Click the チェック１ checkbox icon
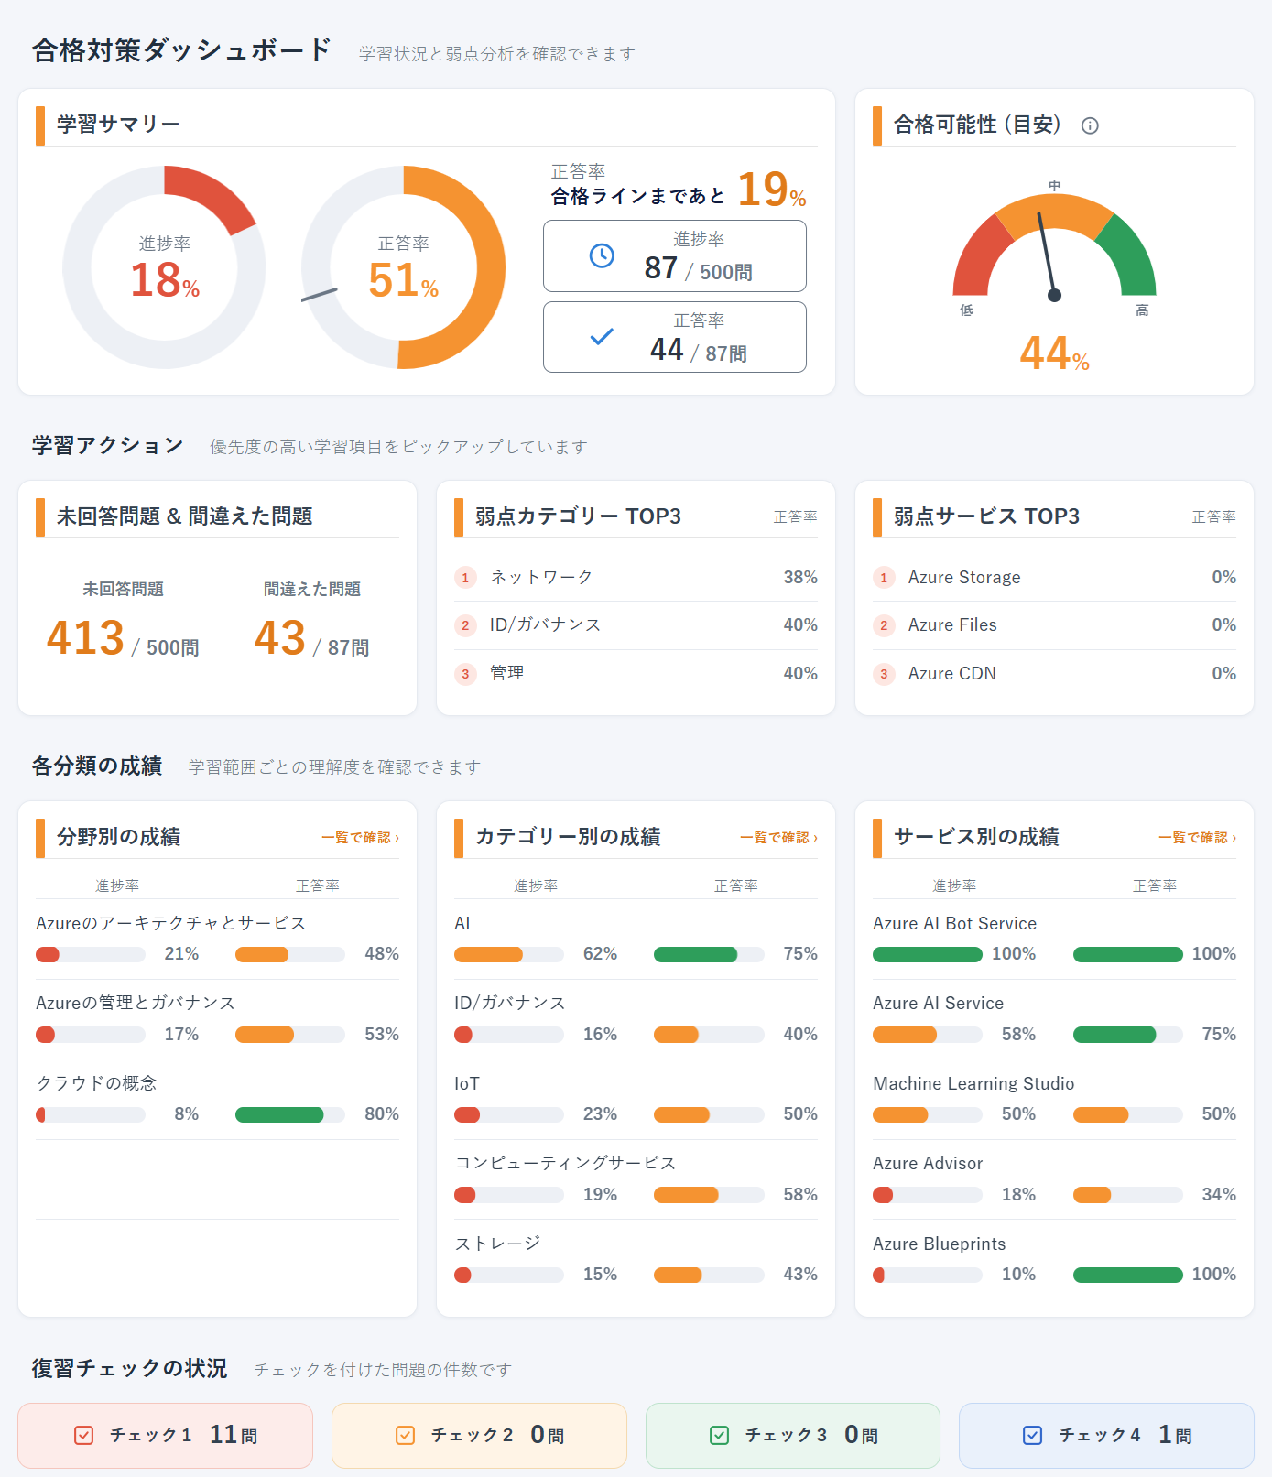The image size is (1272, 1477). tap(83, 1435)
